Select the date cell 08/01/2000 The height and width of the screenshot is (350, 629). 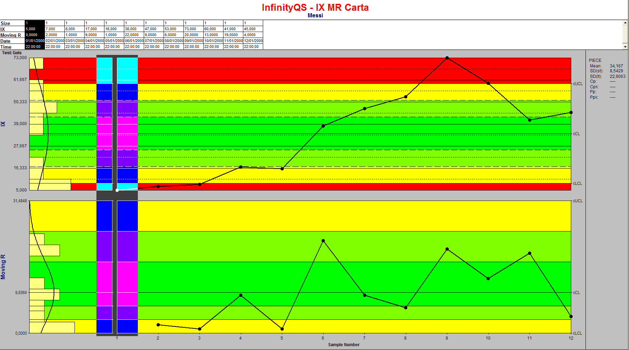click(x=174, y=41)
